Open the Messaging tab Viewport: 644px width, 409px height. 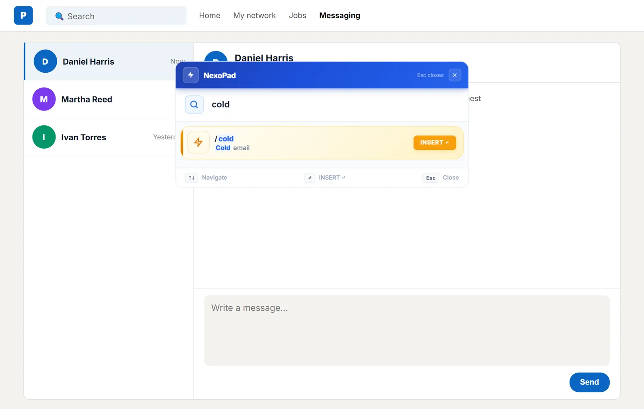[340, 16]
